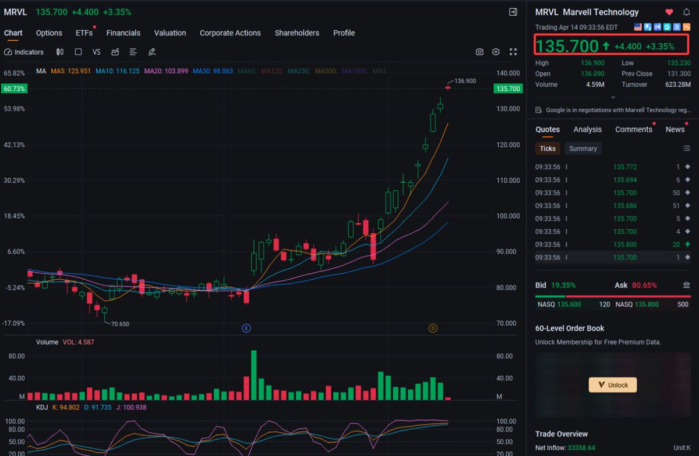
Task: Click the tick row priced 135.694
Action: pos(613,180)
